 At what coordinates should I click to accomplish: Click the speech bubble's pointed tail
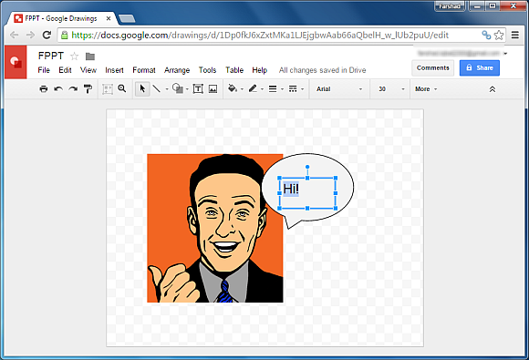[290, 223]
